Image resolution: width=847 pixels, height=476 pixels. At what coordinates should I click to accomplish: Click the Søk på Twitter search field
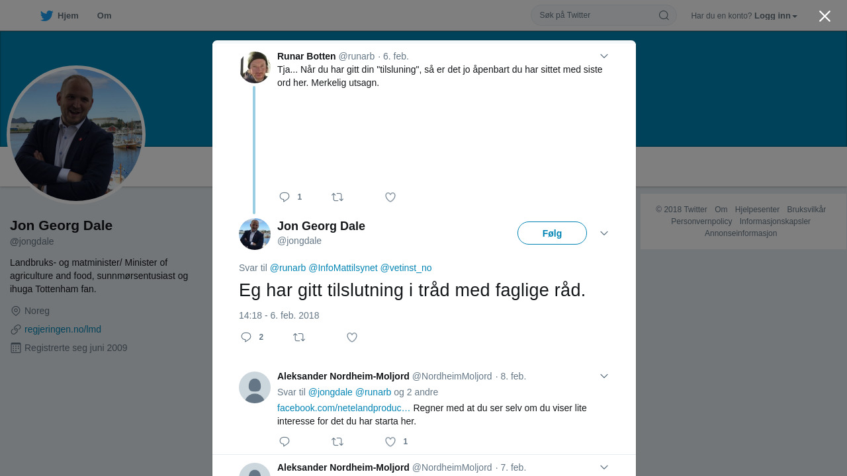(596, 15)
